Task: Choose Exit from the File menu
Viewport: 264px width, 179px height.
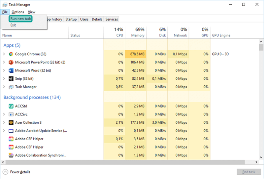Action: 13,25
